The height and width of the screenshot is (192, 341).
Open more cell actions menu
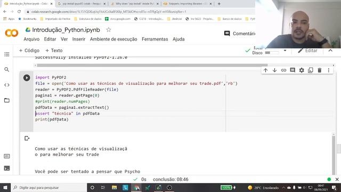point(329,70)
